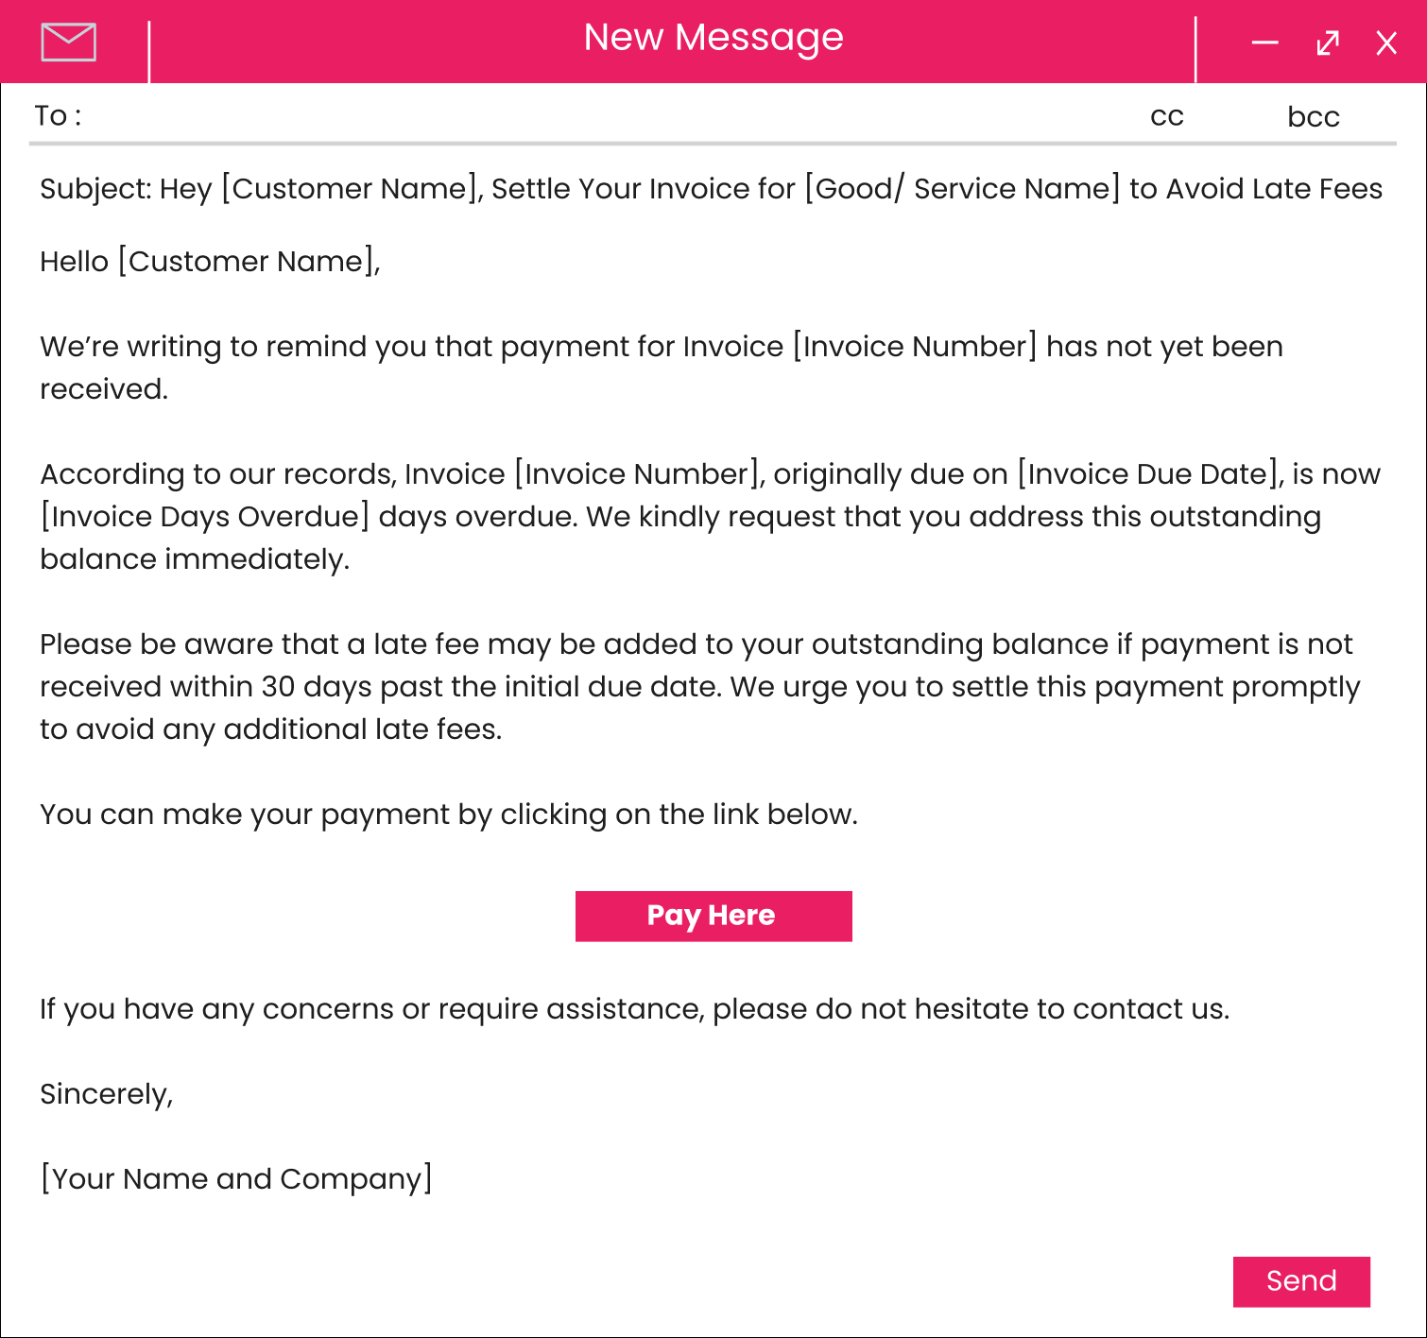Open the cc recipients field

pyautogui.click(x=1165, y=115)
